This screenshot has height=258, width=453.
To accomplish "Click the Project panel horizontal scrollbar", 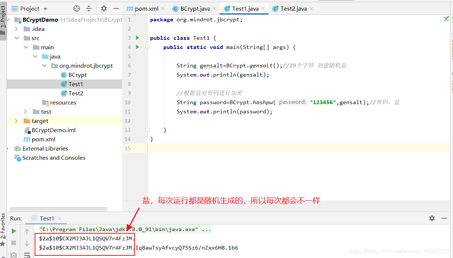I will 59,209.
